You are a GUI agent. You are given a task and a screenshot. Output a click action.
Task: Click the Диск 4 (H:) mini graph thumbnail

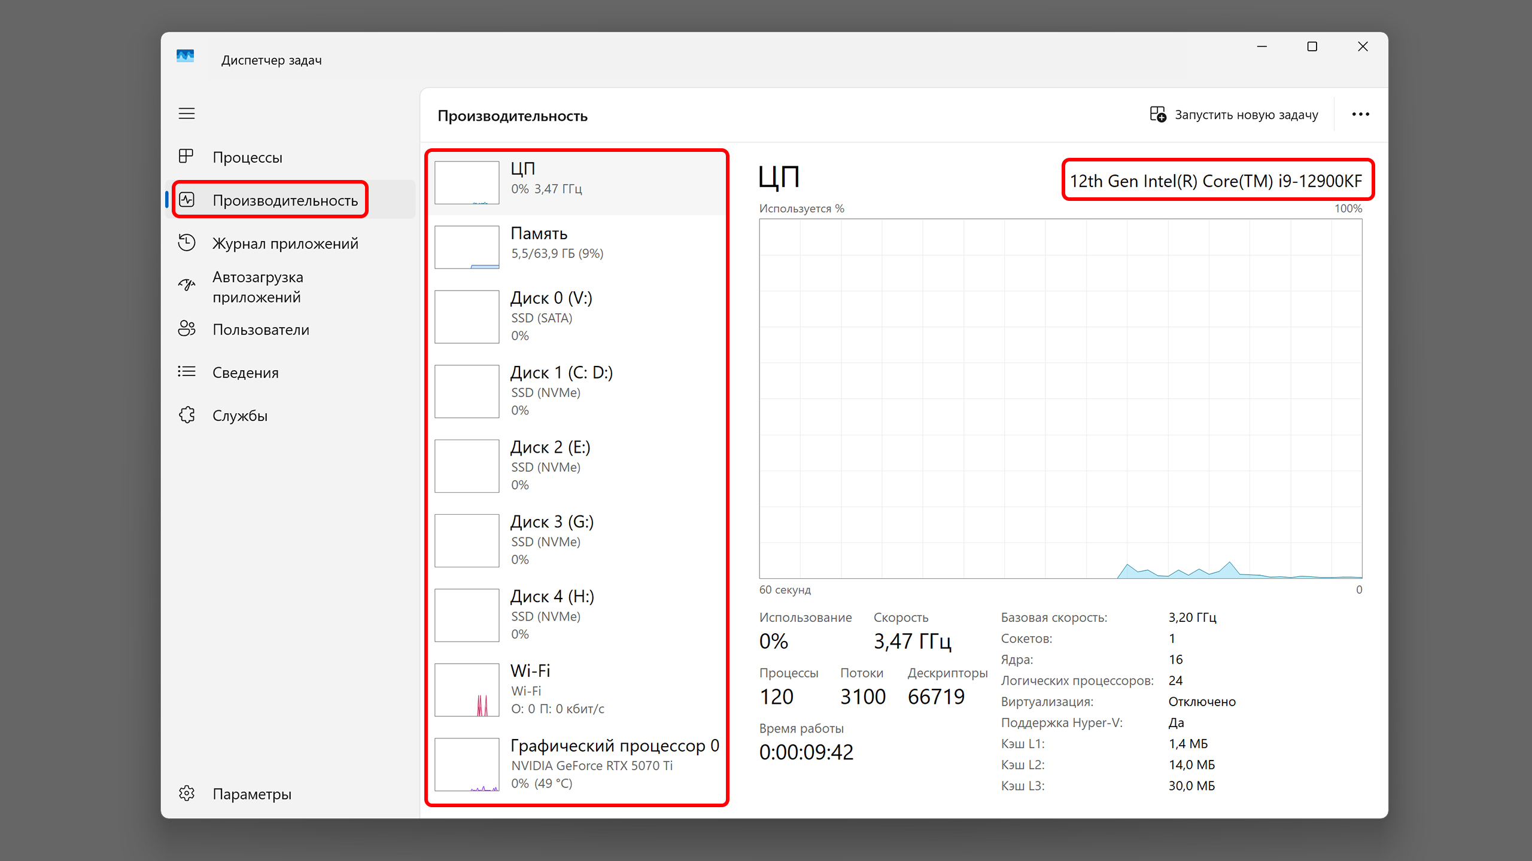467,615
